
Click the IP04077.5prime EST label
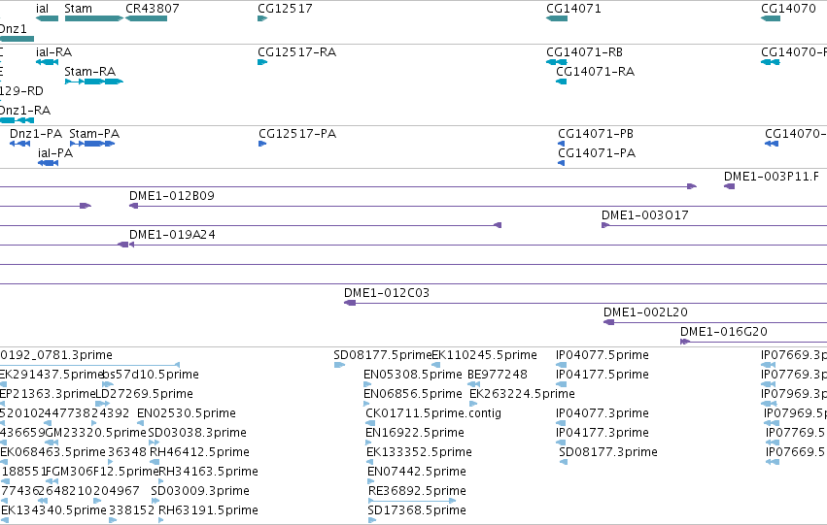point(603,355)
